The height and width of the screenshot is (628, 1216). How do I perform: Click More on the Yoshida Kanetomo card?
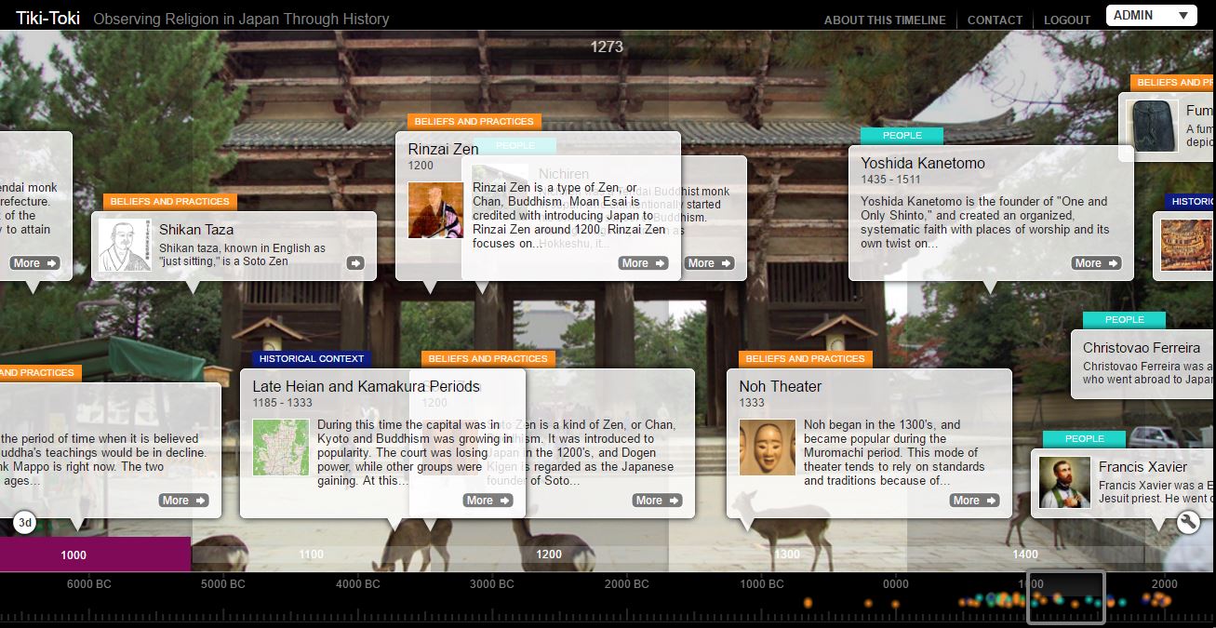[1096, 263]
